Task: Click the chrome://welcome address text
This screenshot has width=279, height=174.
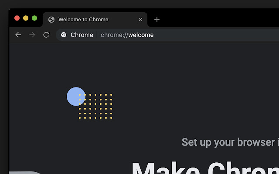Action: [x=127, y=35]
